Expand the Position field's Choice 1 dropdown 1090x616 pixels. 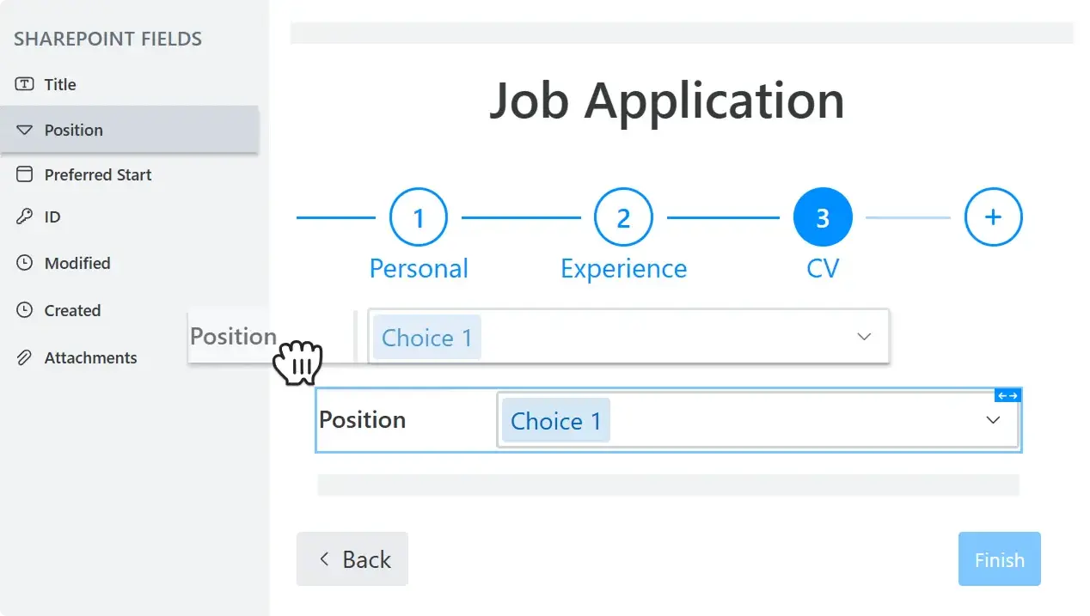point(993,420)
